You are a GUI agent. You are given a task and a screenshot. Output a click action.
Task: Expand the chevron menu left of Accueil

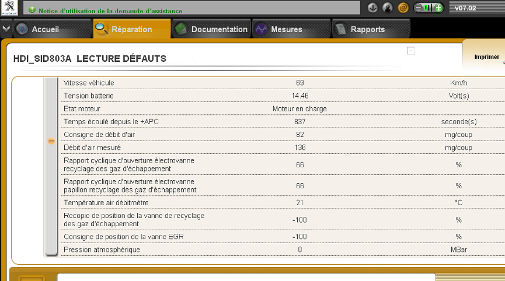(x=6, y=29)
